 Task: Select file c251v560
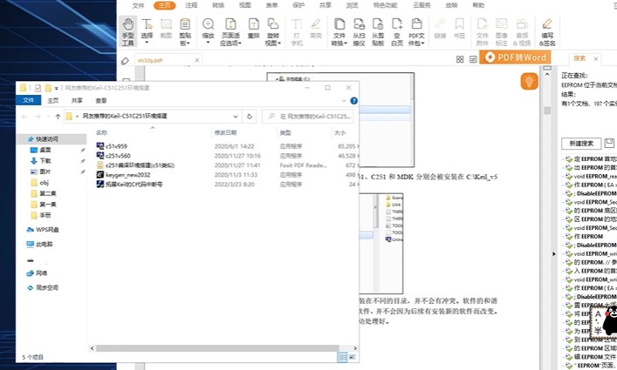click(118, 155)
